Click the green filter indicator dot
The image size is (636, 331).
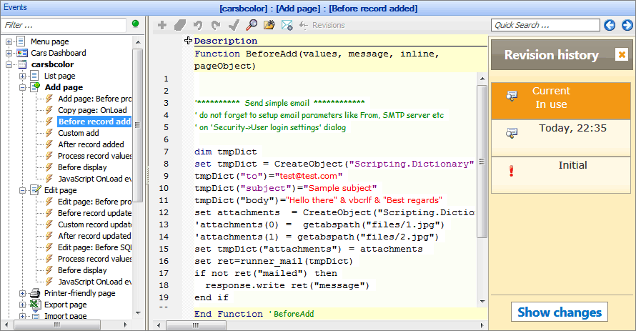click(136, 24)
